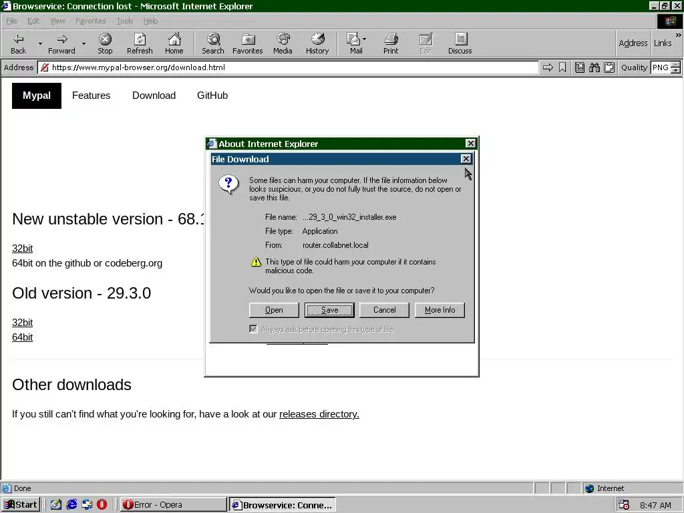Open the Tools menu
Screen dimensions: 684x513
(x=124, y=21)
